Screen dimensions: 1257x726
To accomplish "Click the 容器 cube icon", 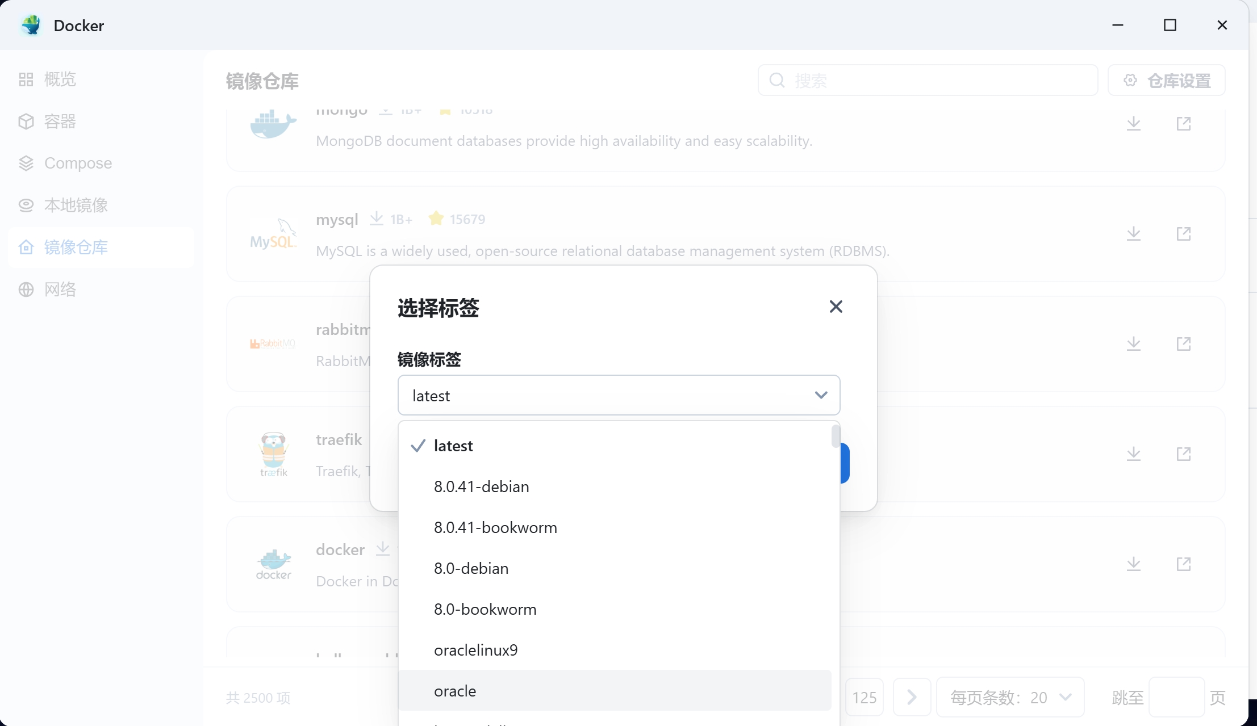I will point(26,121).
